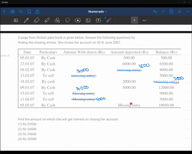
Task: Choose the trail line pointer style
Action: pos(145,20)
